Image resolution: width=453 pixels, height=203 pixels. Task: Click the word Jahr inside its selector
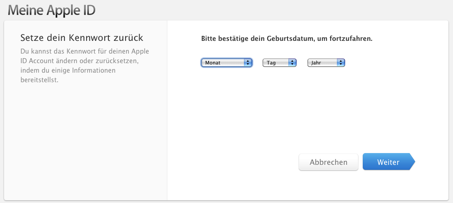[316, 63]
